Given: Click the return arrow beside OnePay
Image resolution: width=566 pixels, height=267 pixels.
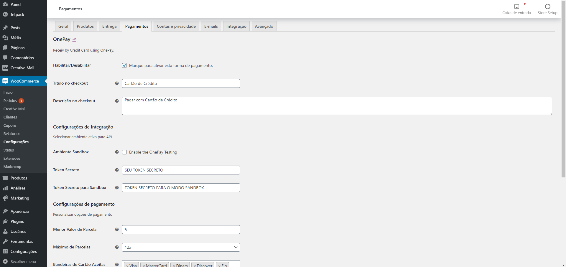Looking at the screenshot, I should (74, 39).
